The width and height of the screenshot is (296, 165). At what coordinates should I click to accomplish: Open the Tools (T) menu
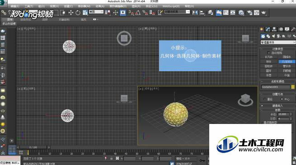(28, 6)
